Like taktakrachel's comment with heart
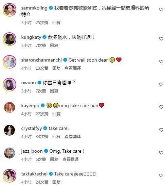Viewport: 165px width, 186px height. click(x=161, y=175)
